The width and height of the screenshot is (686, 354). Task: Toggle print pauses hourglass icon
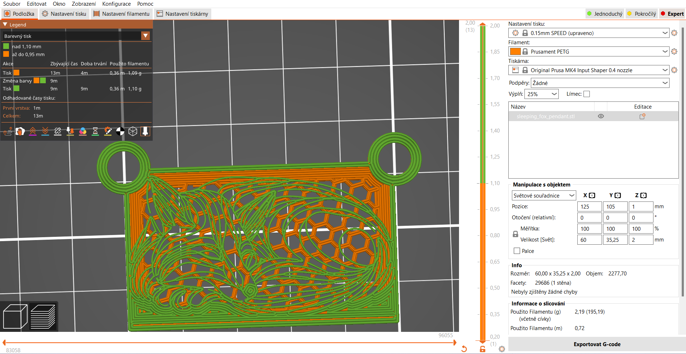(x=95, y=131)
